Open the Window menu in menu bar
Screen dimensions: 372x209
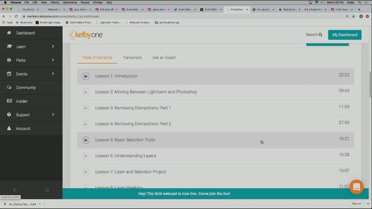(x=98, y=2)
